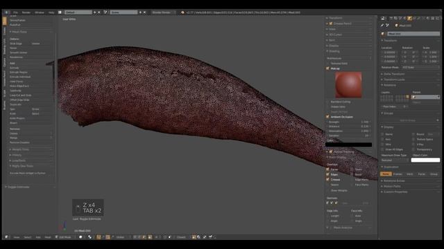Image resolution: width=444 pixels, height=249 pixels.
Task: Click the vertex normals display icon
Action: tap(327, 203)
